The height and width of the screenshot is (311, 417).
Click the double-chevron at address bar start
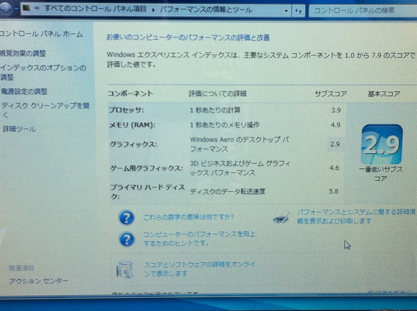(x=37, y=8)
